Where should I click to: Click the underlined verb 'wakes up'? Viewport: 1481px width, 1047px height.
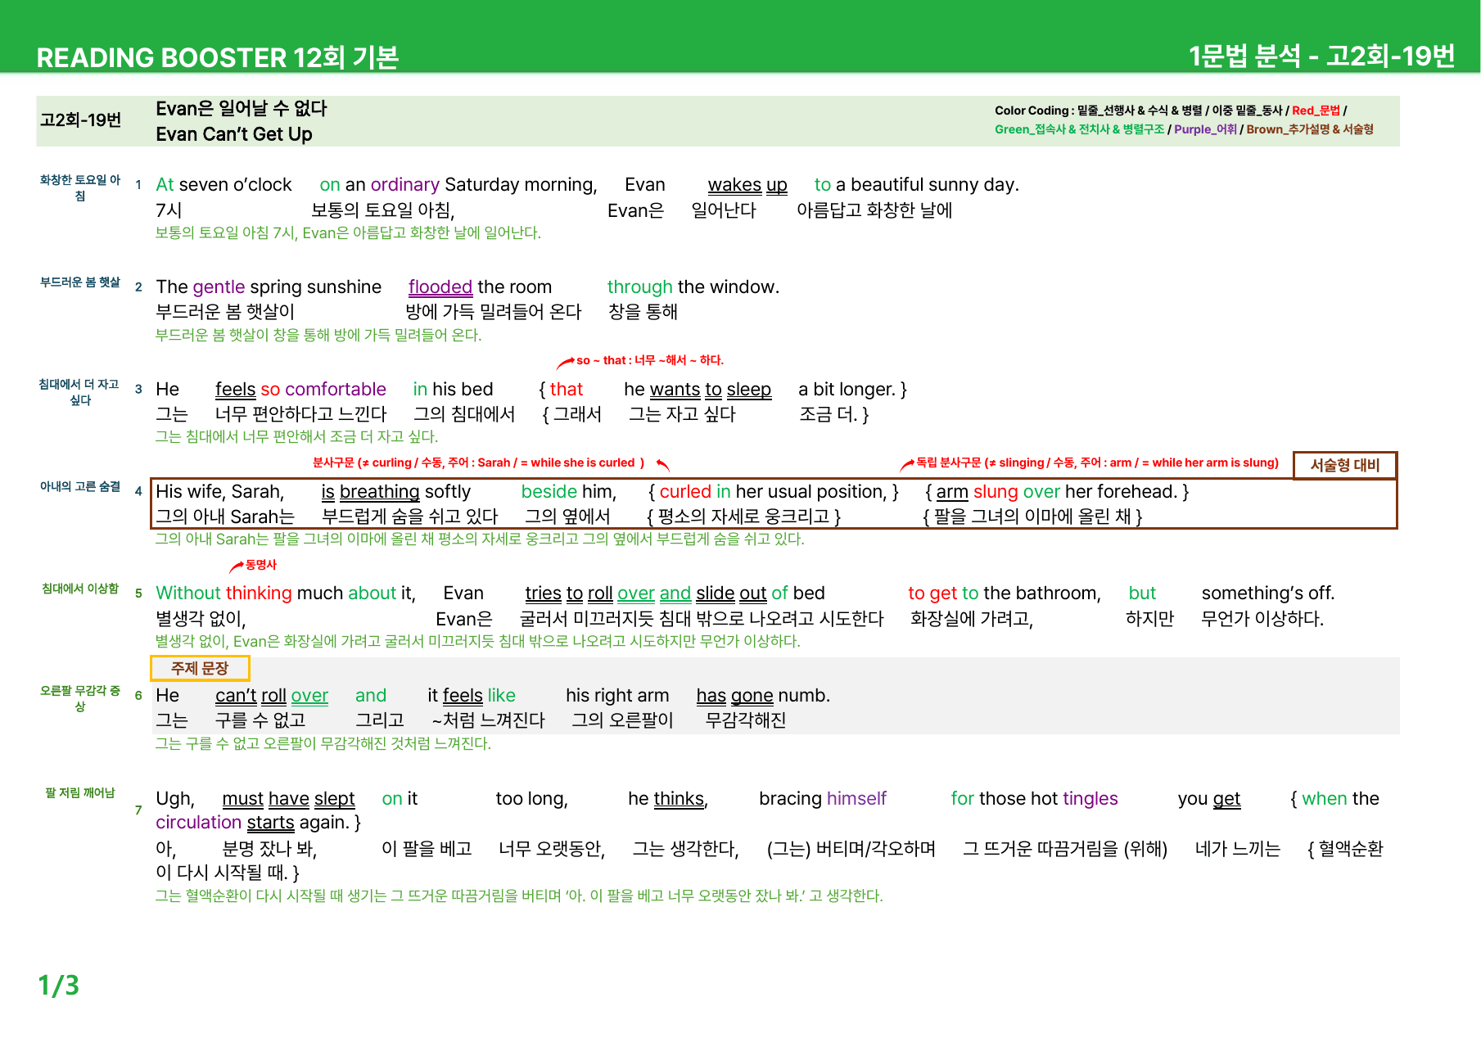747,185
